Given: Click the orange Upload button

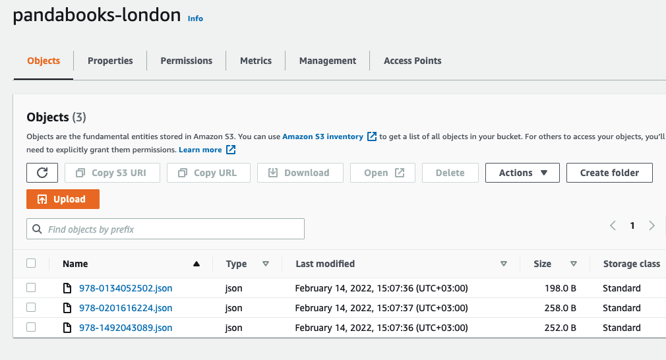Looking at the screenshot, I should pos(63,199).
